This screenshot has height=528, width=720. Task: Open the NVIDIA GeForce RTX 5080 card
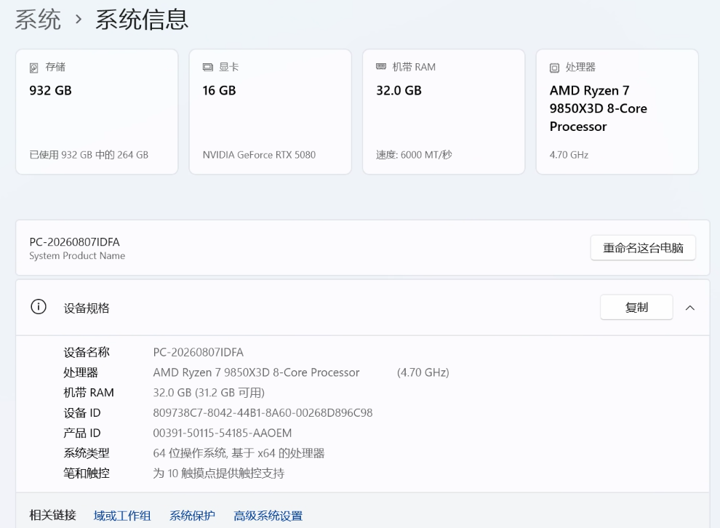(271, 111)
